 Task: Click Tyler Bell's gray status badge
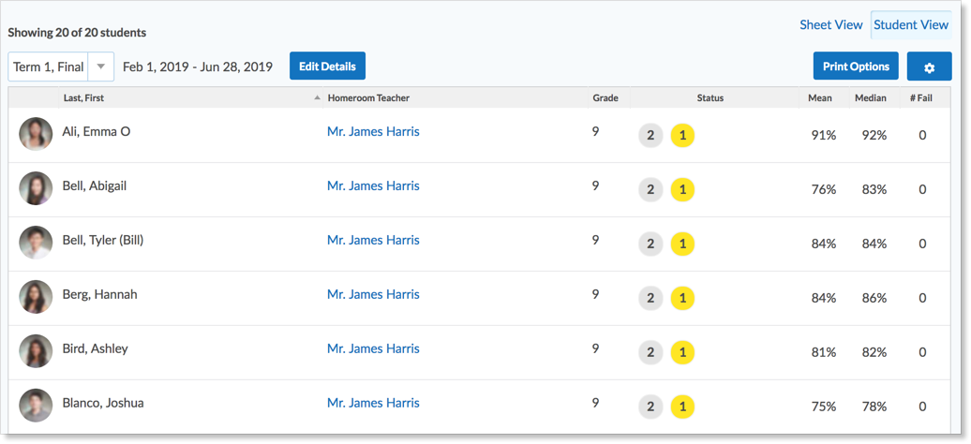650,244
